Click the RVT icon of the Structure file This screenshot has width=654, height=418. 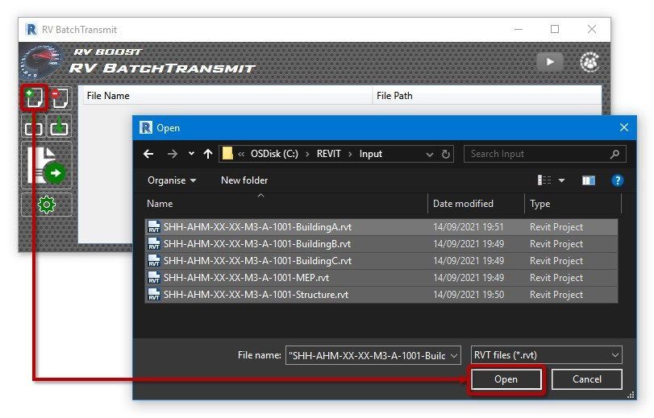tap(154, 295)
